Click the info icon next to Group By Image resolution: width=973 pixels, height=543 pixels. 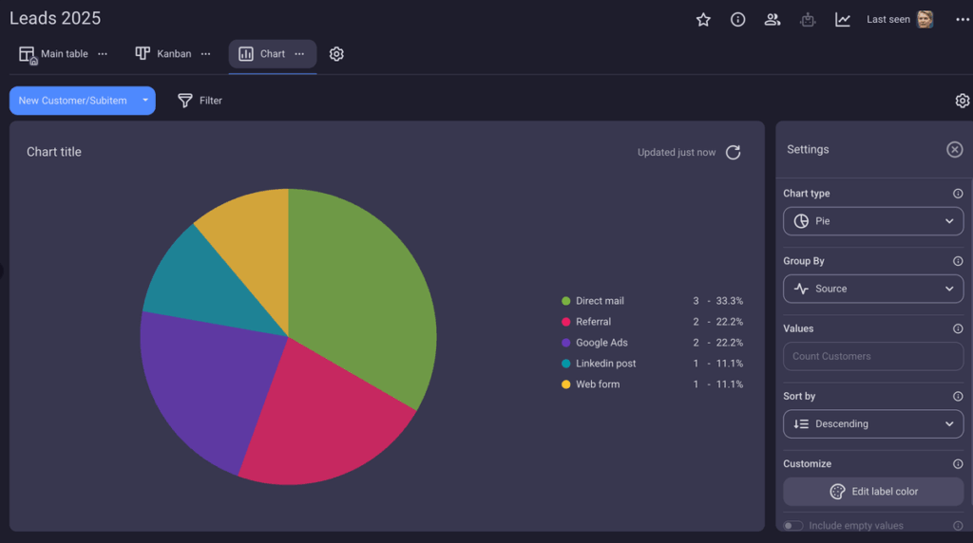tap(958, 261)
